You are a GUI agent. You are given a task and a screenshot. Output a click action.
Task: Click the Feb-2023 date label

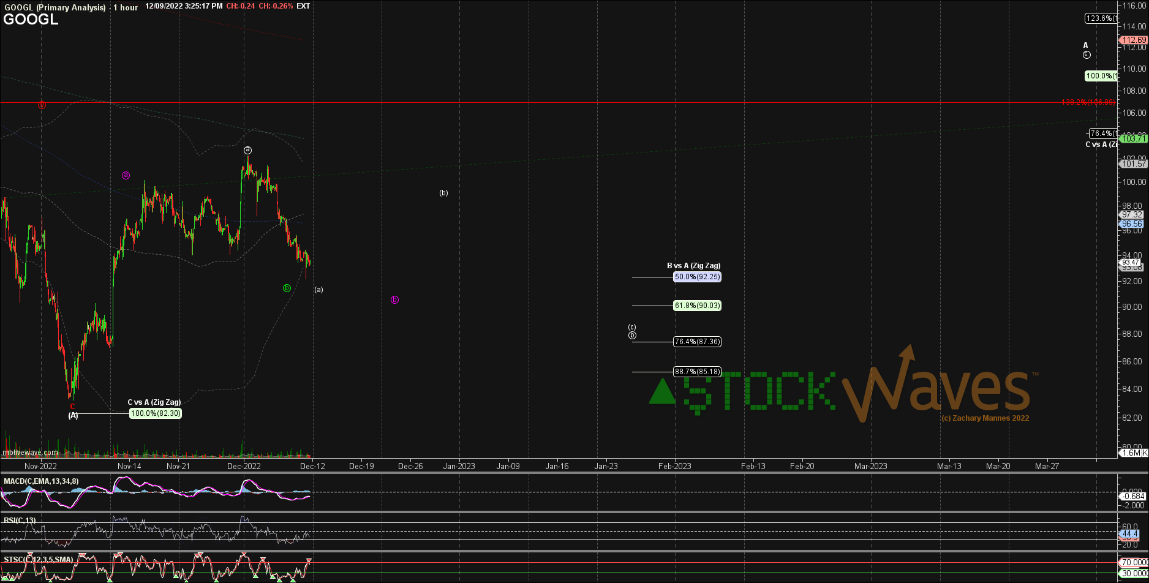675,466
